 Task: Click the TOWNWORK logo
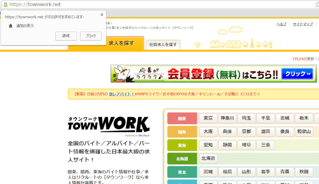[x=108, y=126]
